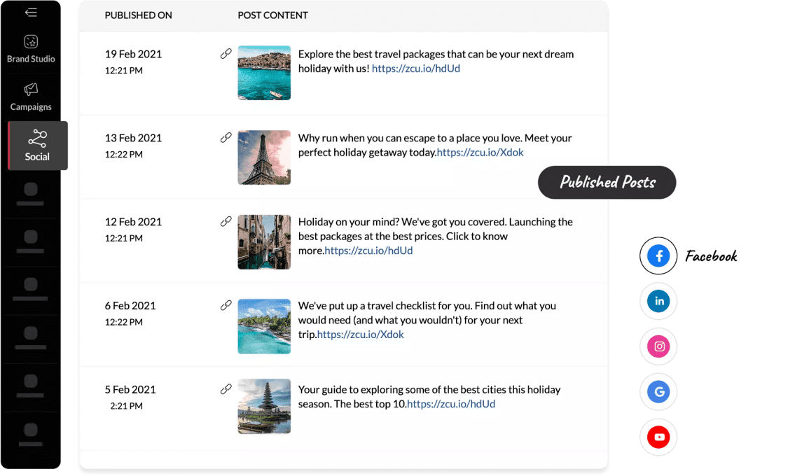Screen dimensions: 809x476
Task: Open the Eiffel Tower post thumbnail
Action: 264,157
